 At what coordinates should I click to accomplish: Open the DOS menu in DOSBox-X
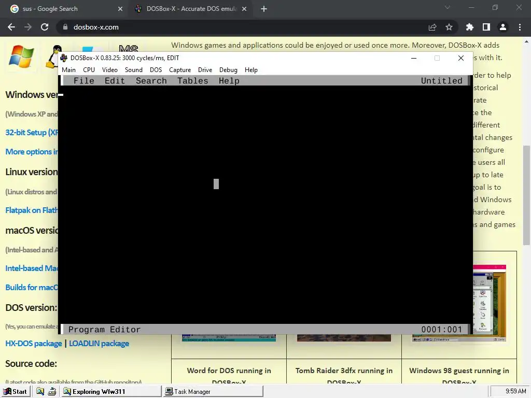pos(156,70)
